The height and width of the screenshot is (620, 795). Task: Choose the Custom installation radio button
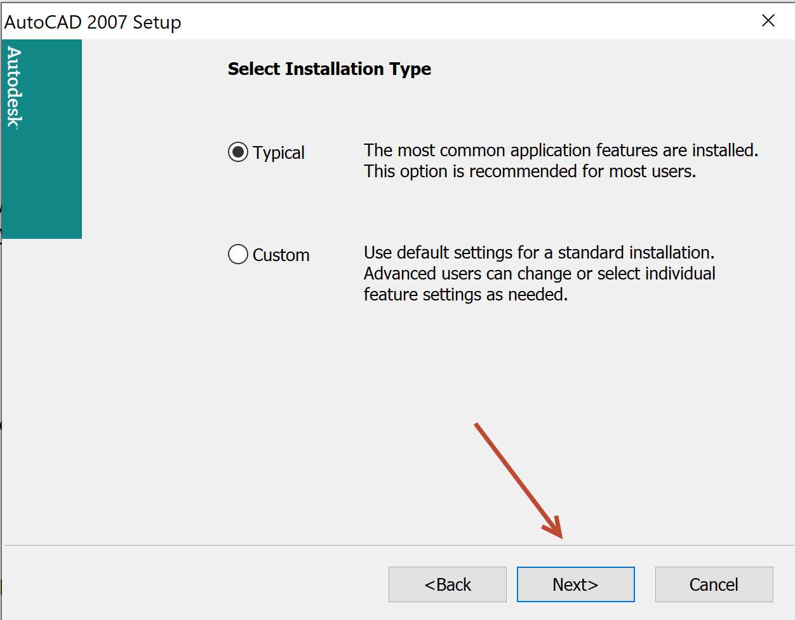click(238, 255)
